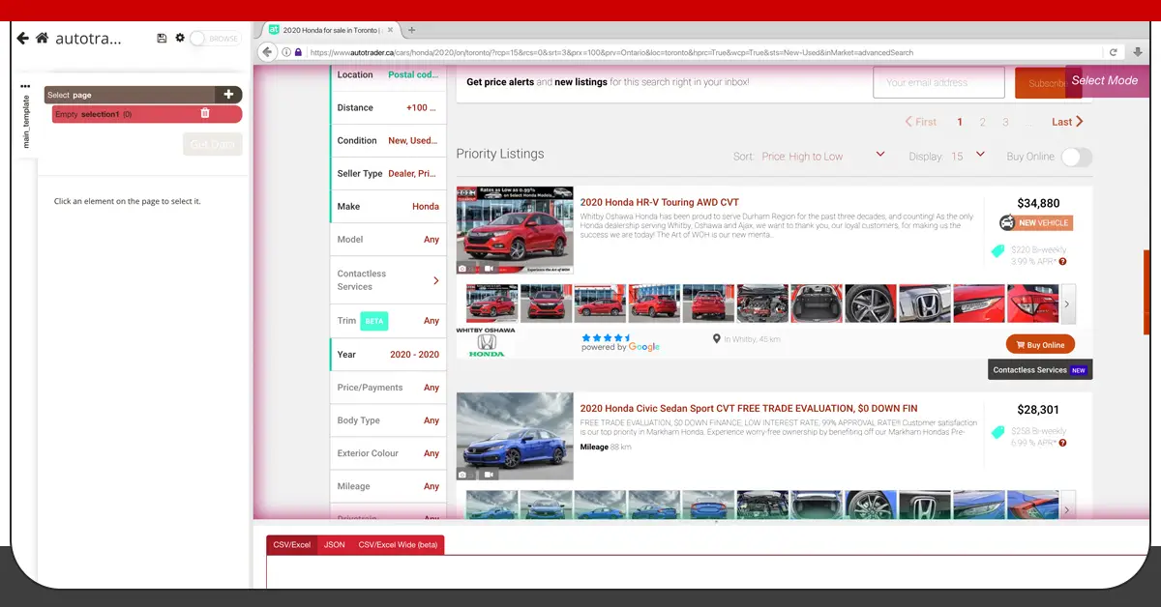Open the Price/Payments filter
Viewport: 1161px width, 607px height.
(x=388, y=387)
